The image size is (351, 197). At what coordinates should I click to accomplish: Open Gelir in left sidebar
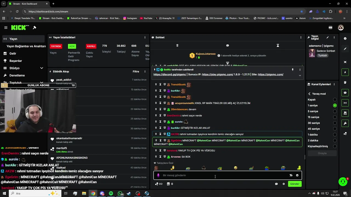[x=23, y=54]
